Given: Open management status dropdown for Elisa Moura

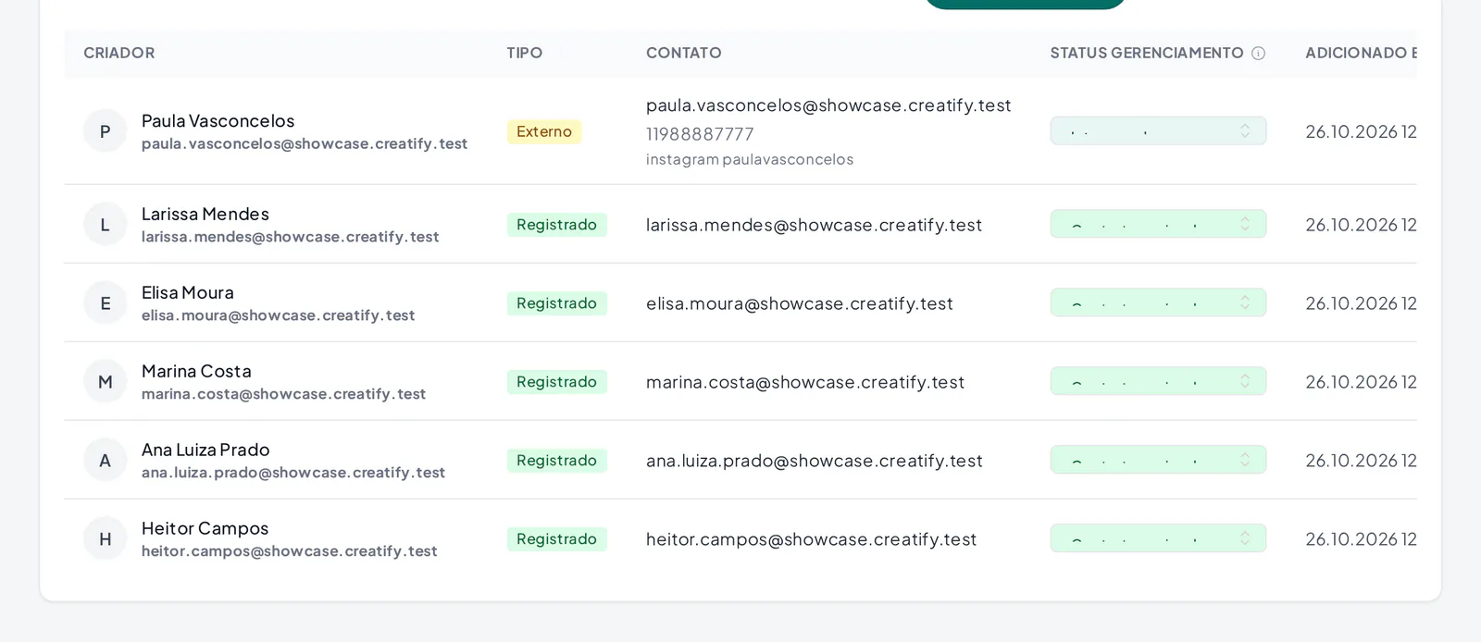Looking at the screenshot, I should [x=1158, y=302].
